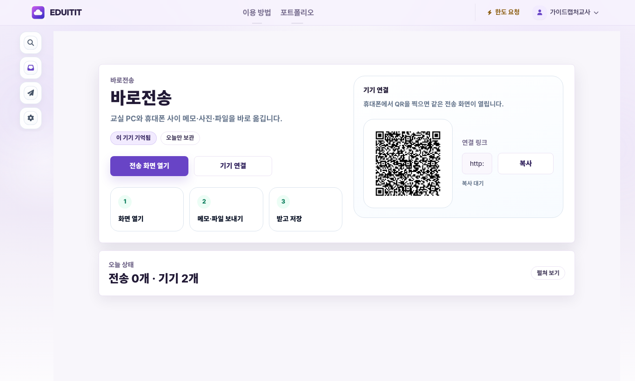
Task: Select step 2 메모·파일 보내기 card
Action: [x=226, y=209]
